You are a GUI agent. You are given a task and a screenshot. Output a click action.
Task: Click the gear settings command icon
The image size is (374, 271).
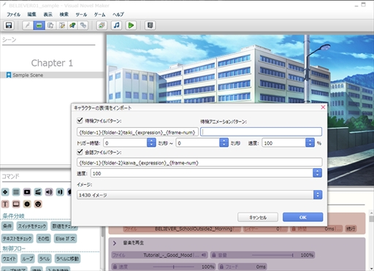click(x=27, y=204)
